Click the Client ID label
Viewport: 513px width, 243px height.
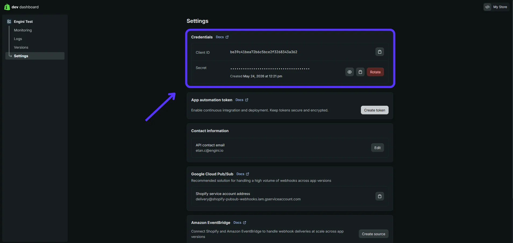point(203,52)
